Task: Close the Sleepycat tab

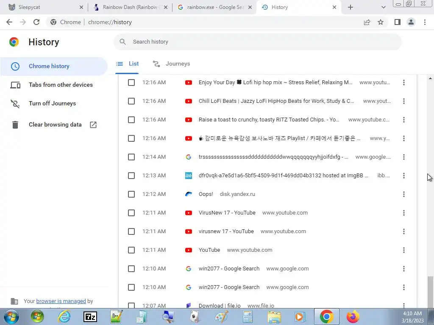Action: (x=81, y=7)
